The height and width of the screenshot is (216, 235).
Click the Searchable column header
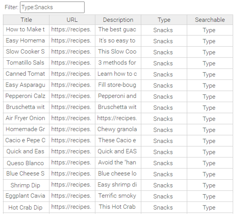point(210,20)
